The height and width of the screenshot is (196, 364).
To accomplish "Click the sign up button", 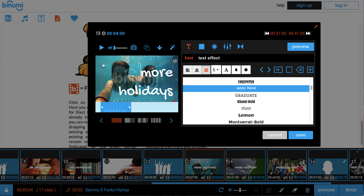I will click(304, 5).
